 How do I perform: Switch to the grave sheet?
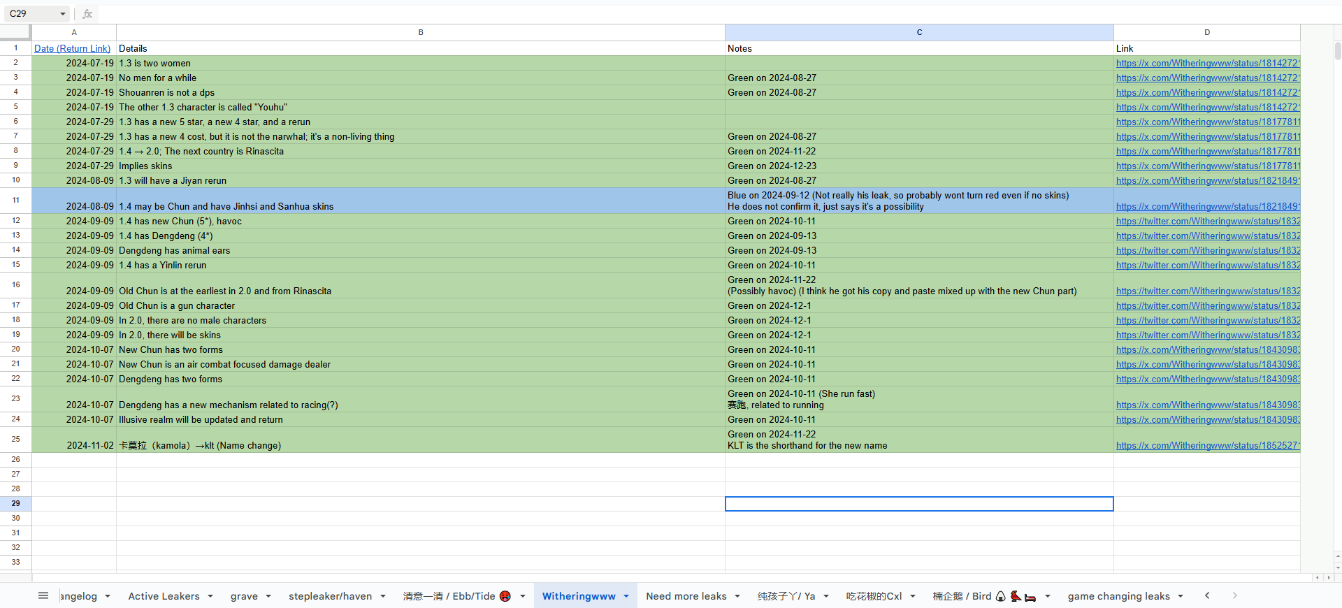coord(244,596)
